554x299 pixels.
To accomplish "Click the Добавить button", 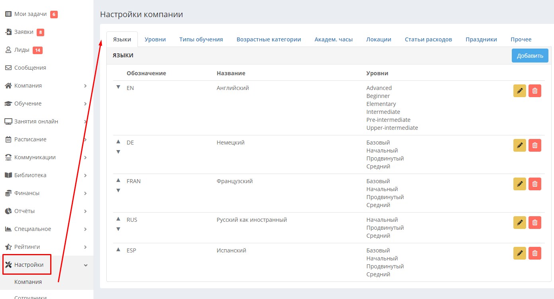I will click(530, 56).
